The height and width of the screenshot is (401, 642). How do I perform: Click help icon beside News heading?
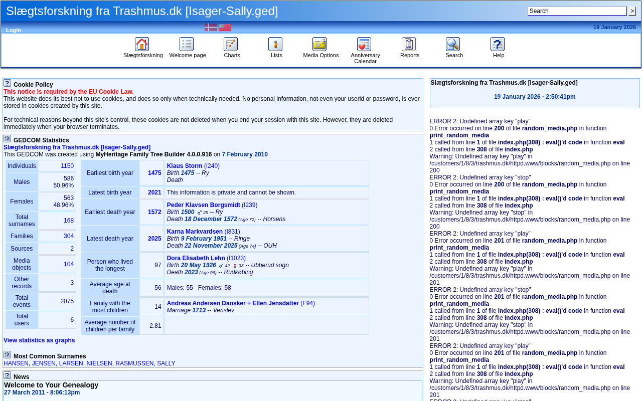point(7,375)
